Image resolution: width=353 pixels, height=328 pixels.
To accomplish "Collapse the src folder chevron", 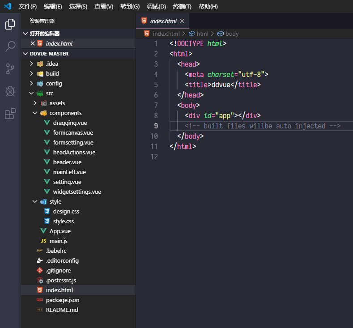I will click(31, 93).
